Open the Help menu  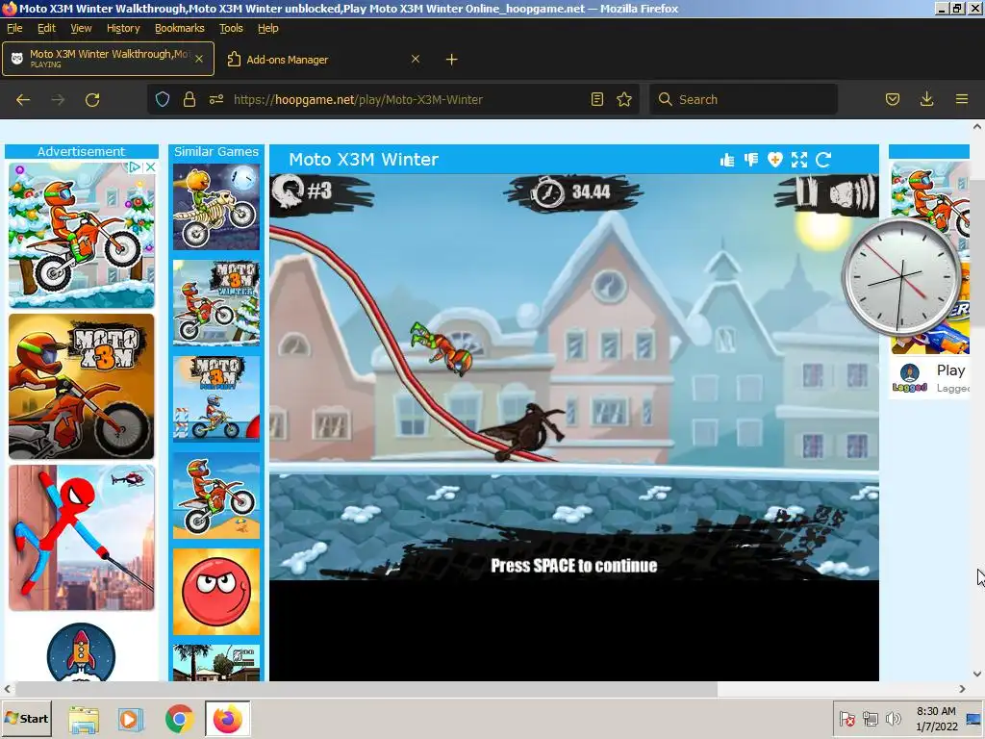tap(267, 28)
